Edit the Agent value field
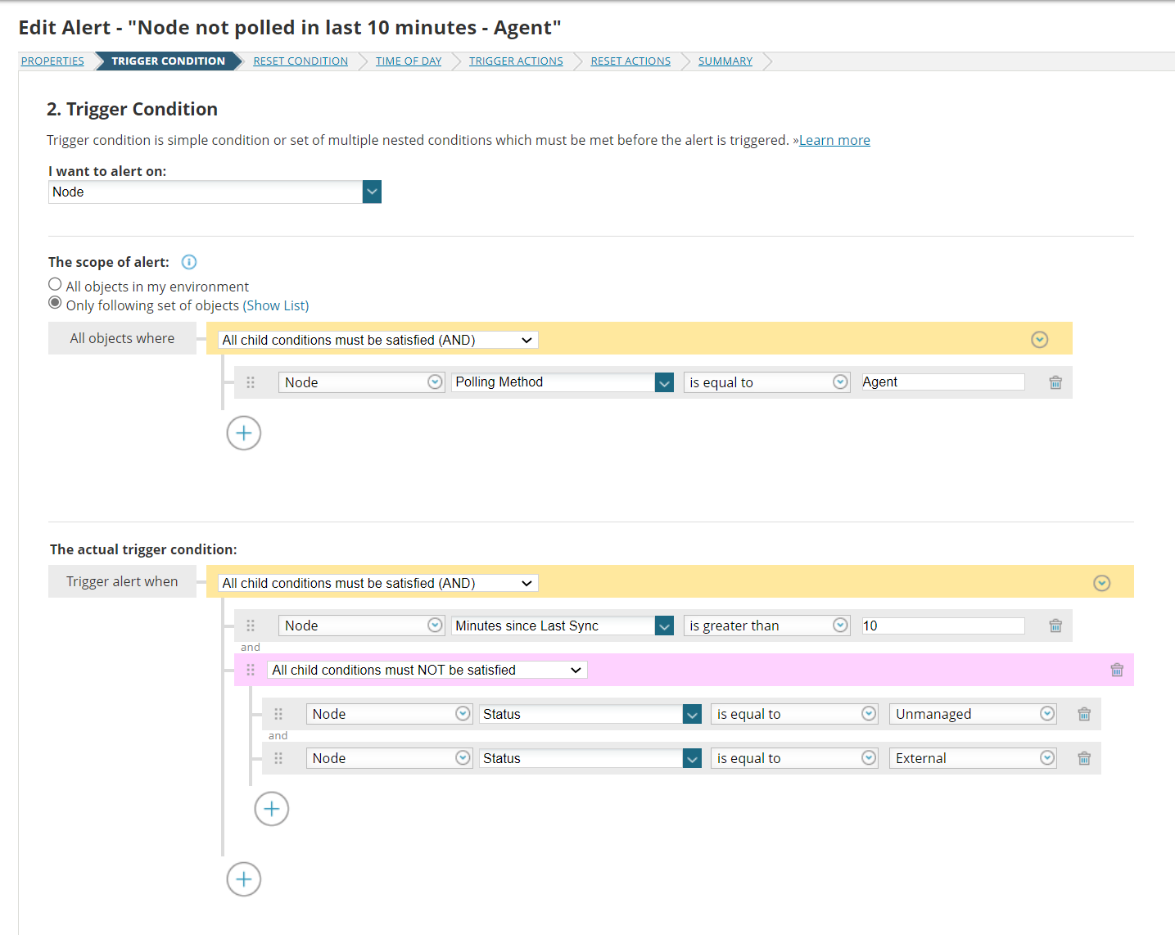The height and width of the screenshot is (935, 1175). [x=942, y=382]
